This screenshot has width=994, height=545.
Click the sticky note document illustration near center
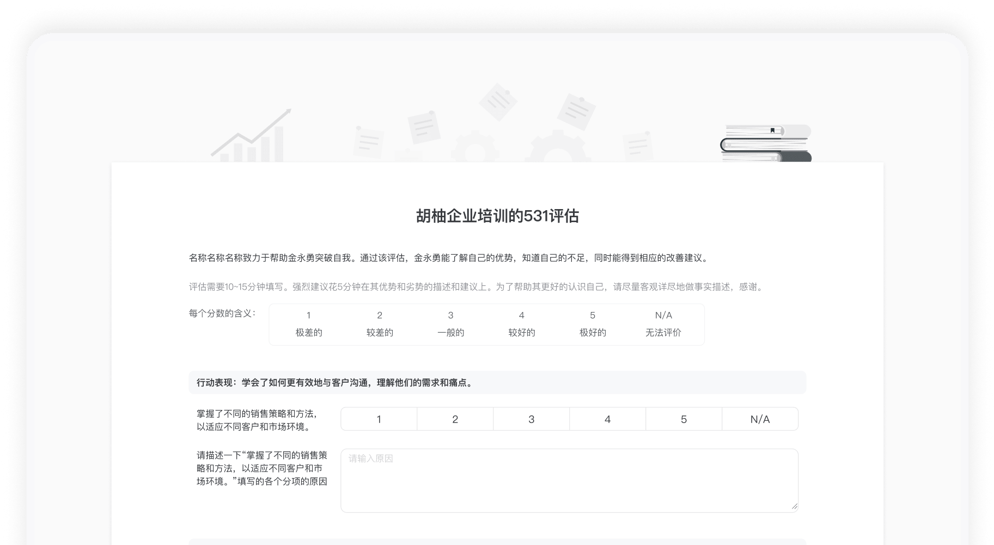498,103
